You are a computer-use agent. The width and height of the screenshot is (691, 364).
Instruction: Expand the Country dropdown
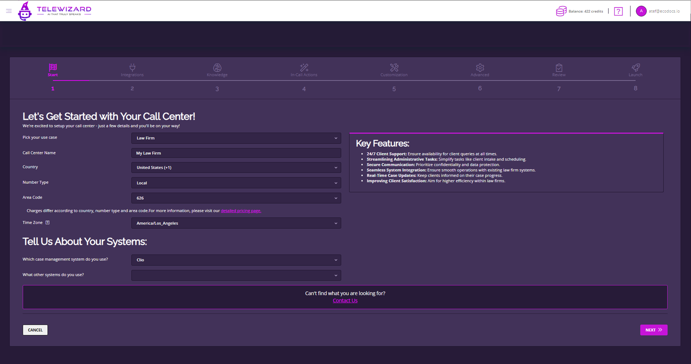236,168
